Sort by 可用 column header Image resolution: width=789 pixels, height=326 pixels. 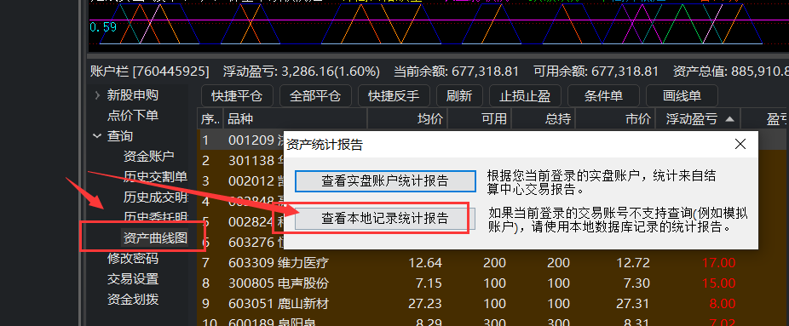pyautogui.click(x=480, y=119)
